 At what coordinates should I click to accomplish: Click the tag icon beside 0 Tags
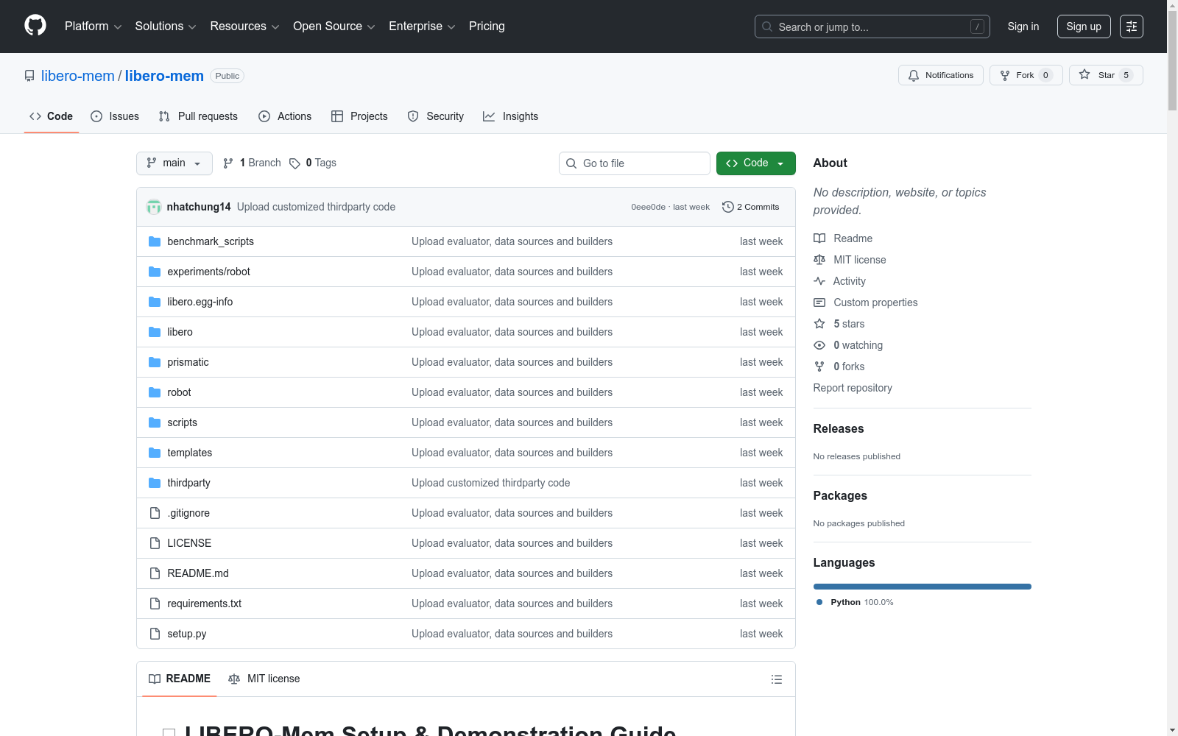[294, 163]
